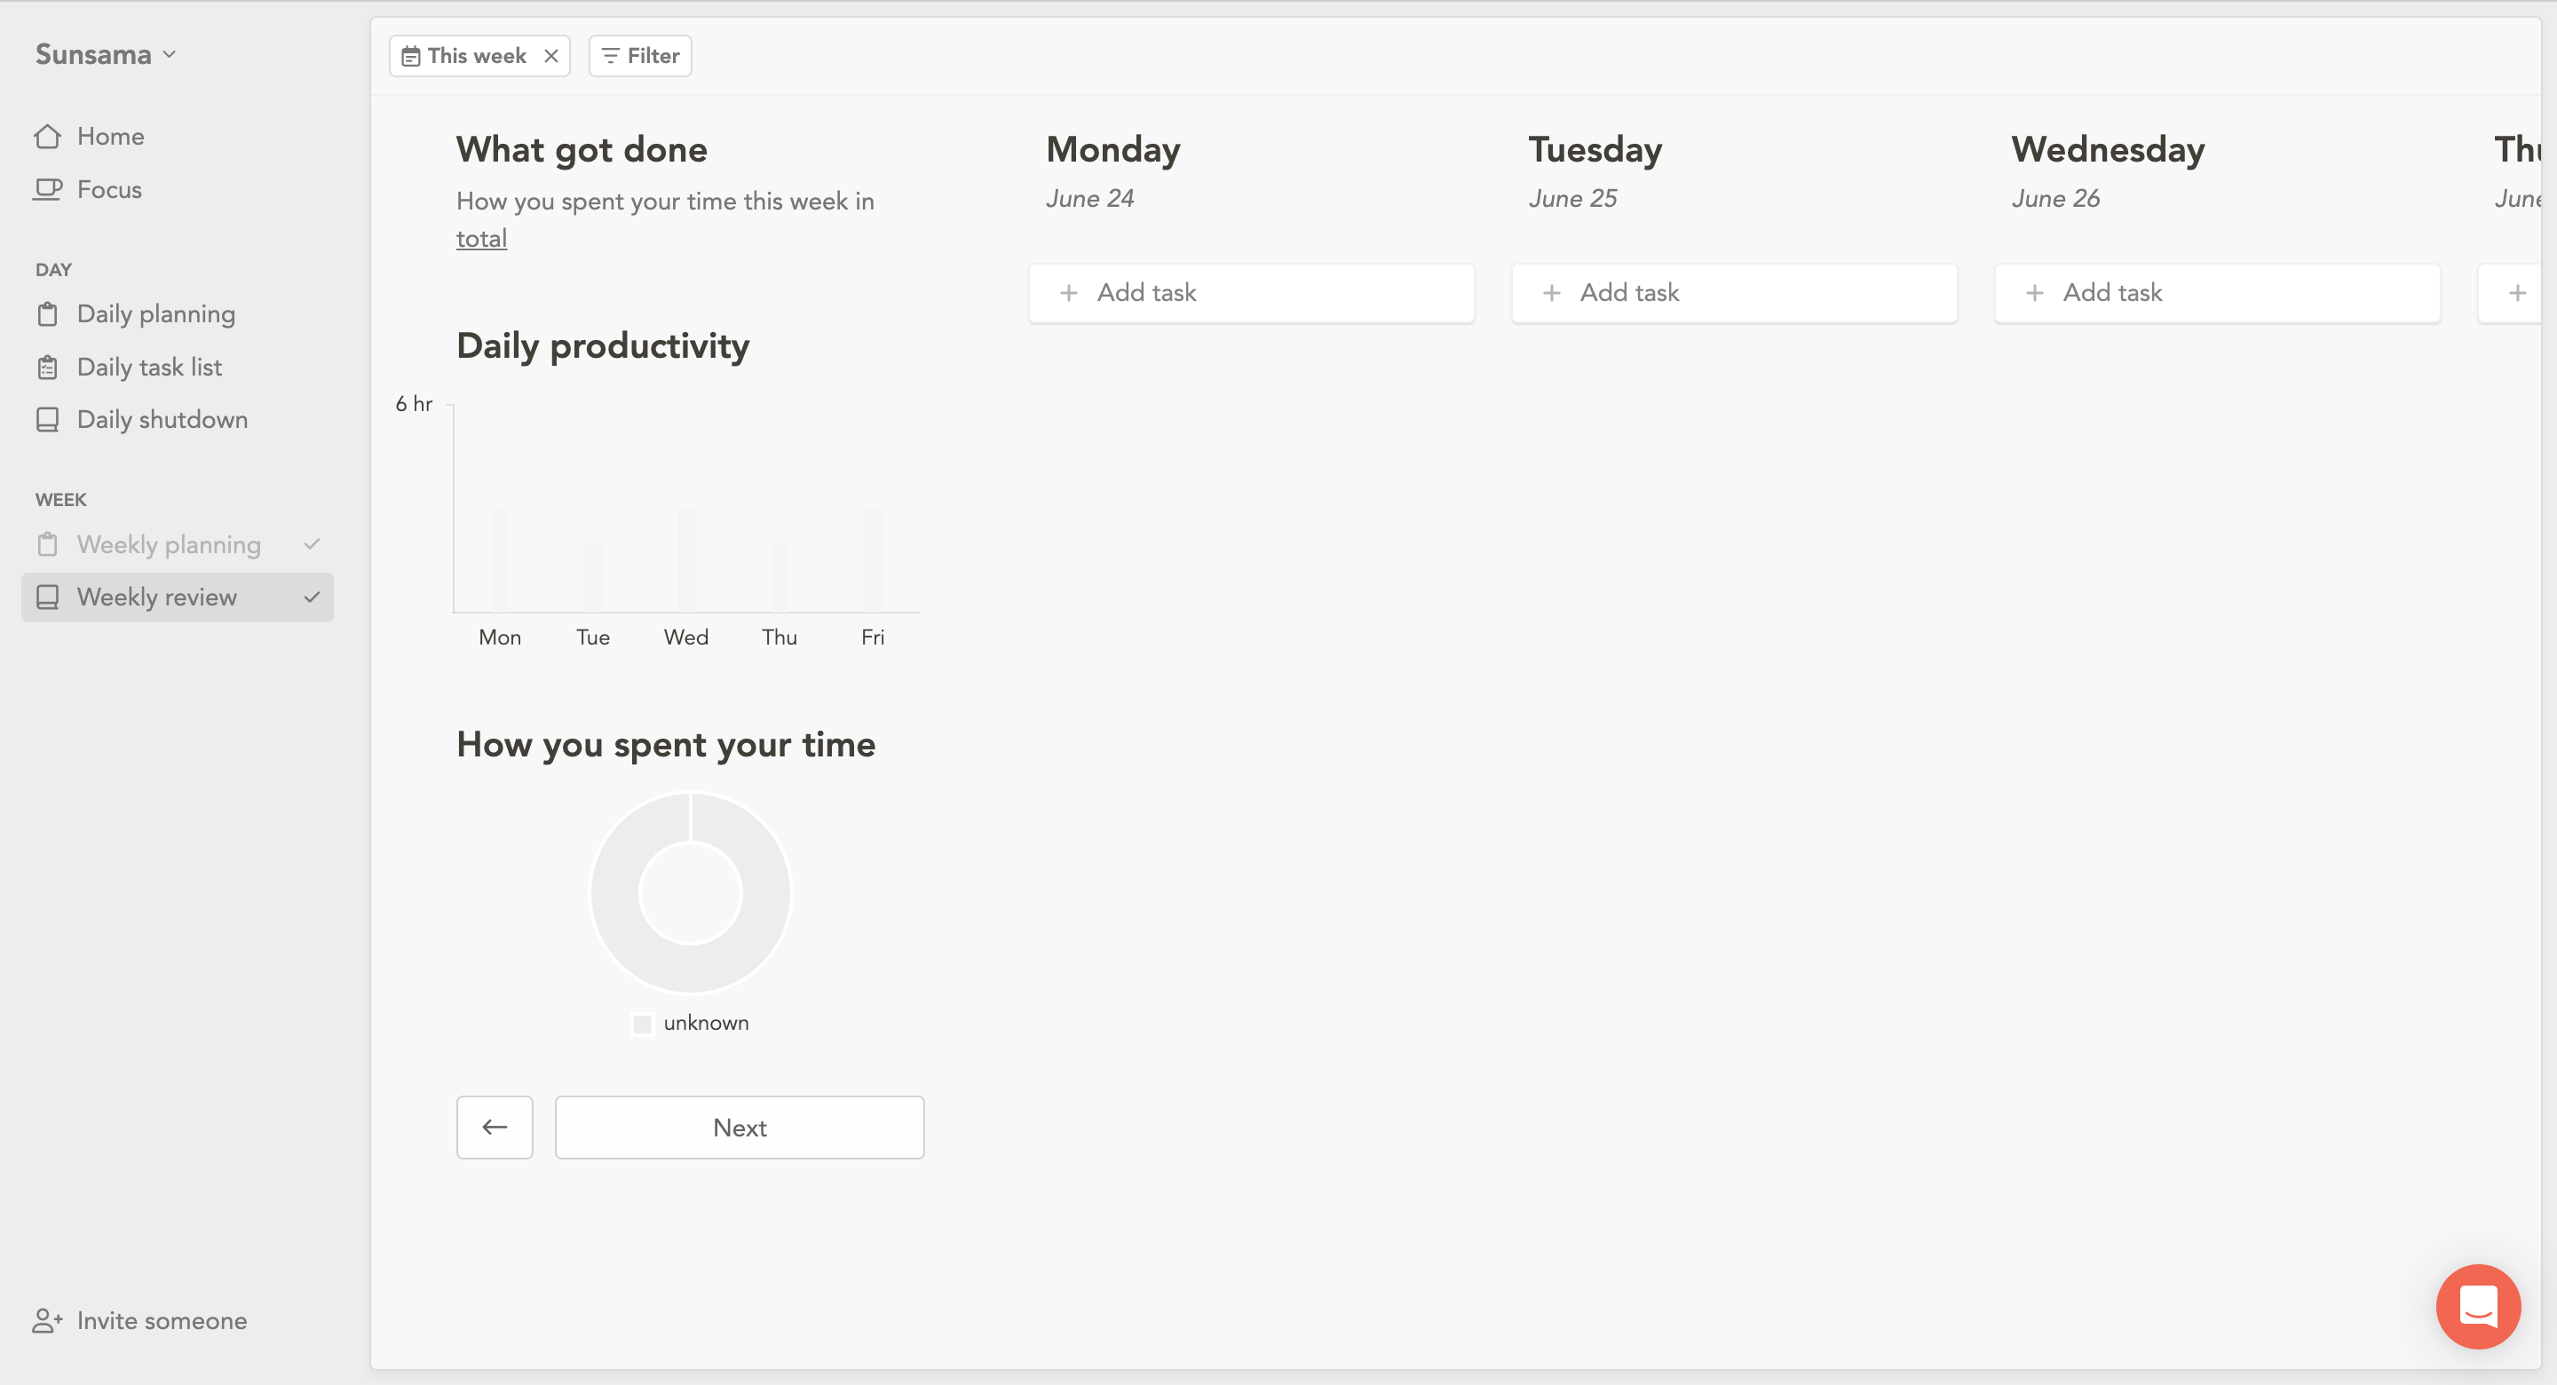
Task: Click the Daily productivity heading
Action: [603, 346]
